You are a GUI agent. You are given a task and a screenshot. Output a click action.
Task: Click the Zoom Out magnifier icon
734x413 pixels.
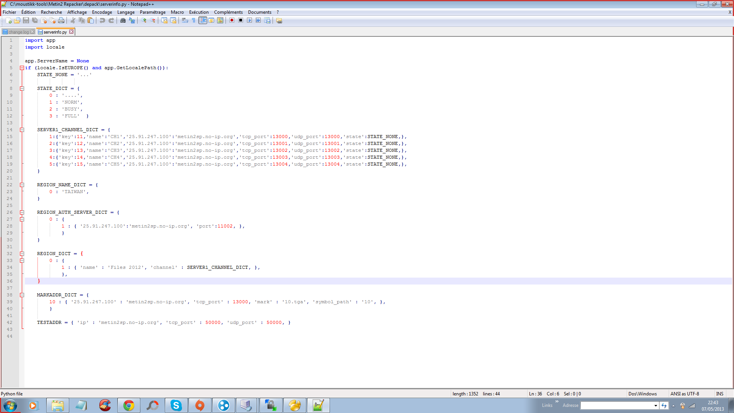coord(153,21)
